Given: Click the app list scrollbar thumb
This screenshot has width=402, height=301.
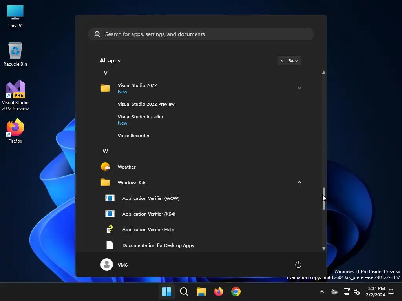Looking at the screenshot, I should click(324, 199).
